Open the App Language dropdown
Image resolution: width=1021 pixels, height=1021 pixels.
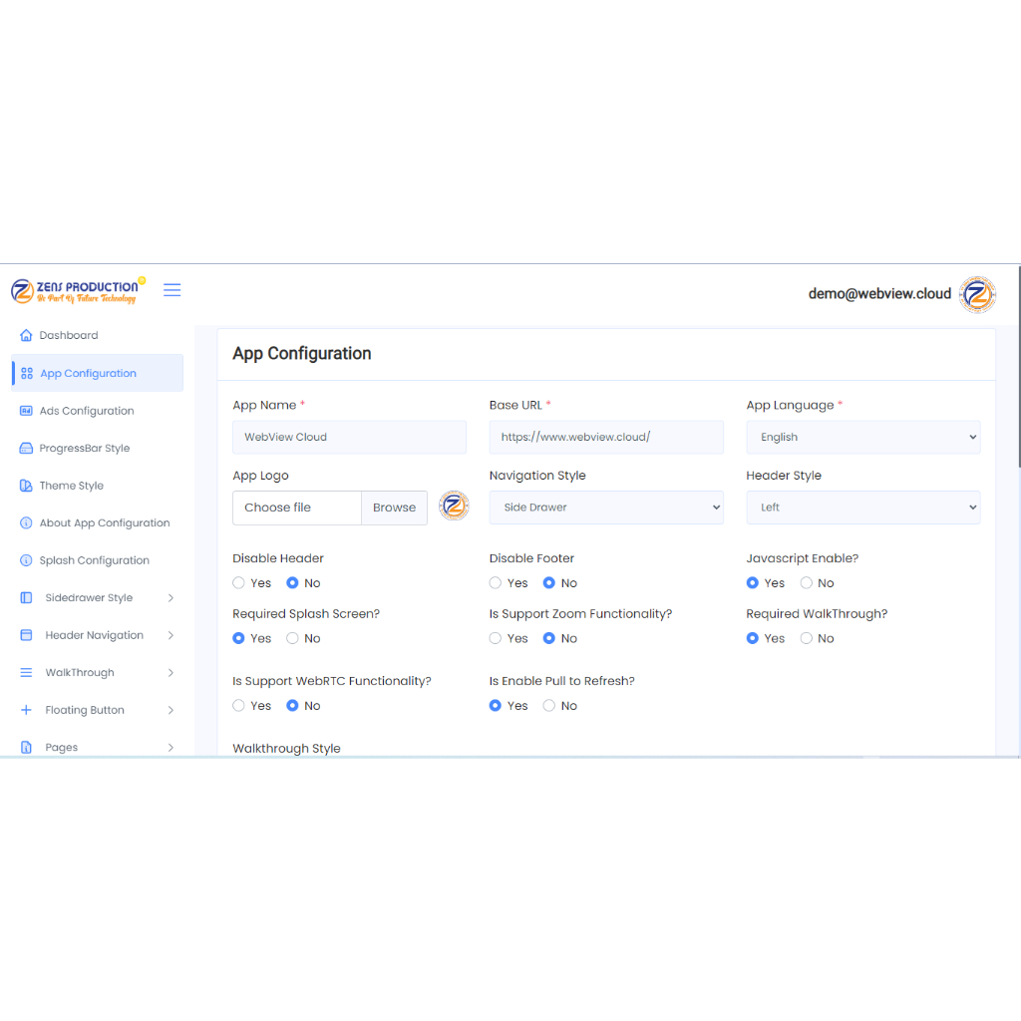coord(862,437)
